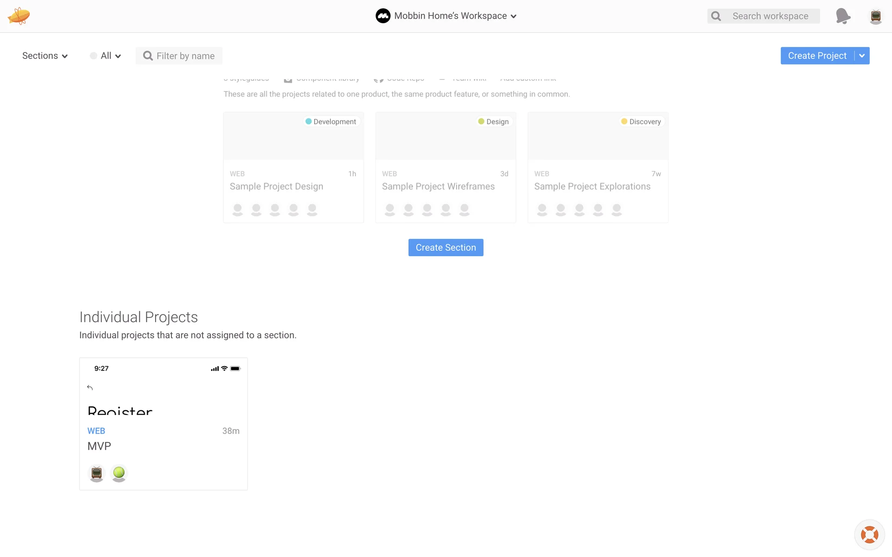Viewport: 892px width, 557px height.
Task: Open the Create Project dropdown arrow
Action: click(x=862, y=56)
